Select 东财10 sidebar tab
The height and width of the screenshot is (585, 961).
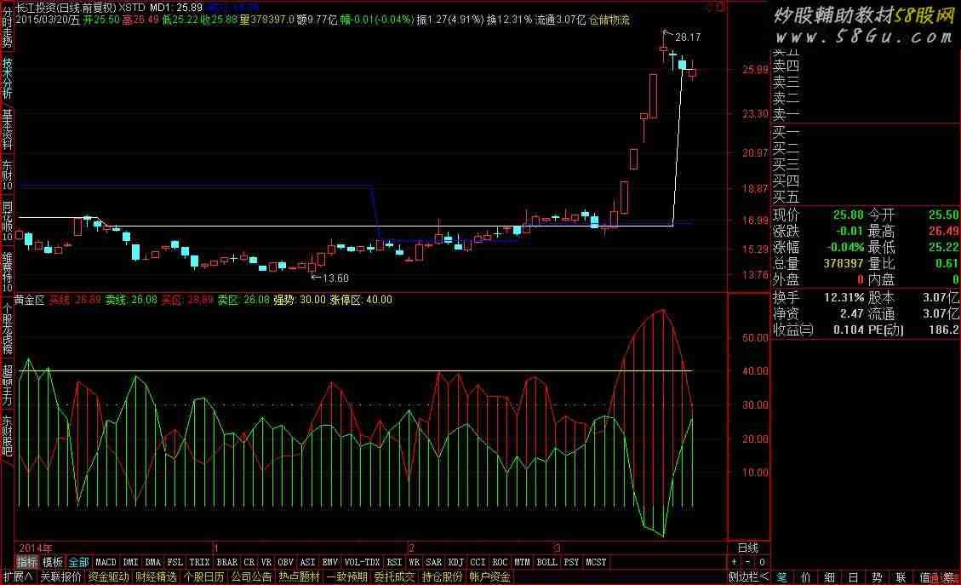pos(7,175)
